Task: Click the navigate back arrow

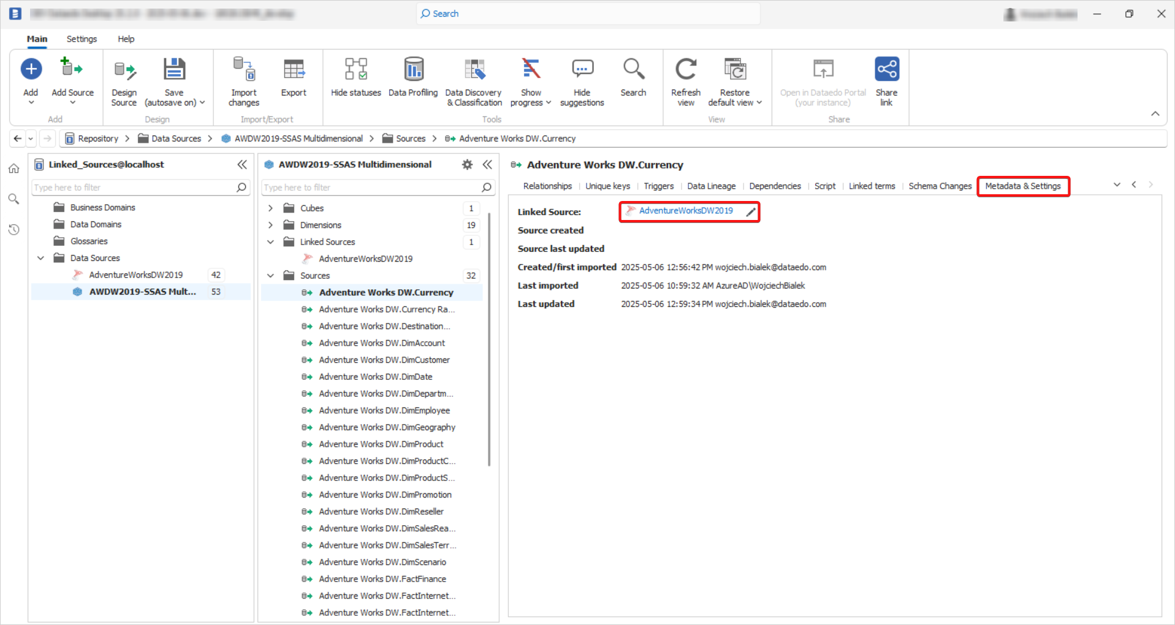Action: tap(18, 138)
